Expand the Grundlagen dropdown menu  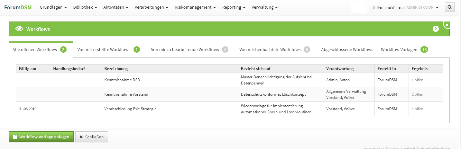[x=53, y=7]
